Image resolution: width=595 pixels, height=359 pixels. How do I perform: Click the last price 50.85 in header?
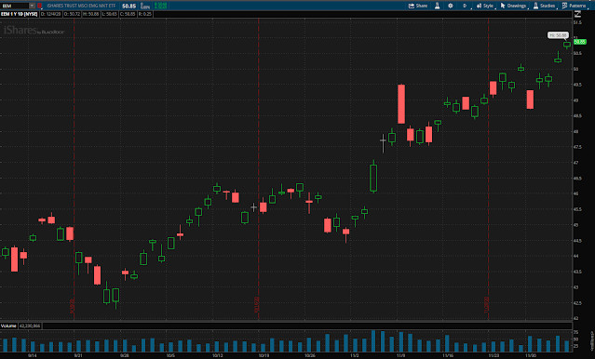pos(129,7)
